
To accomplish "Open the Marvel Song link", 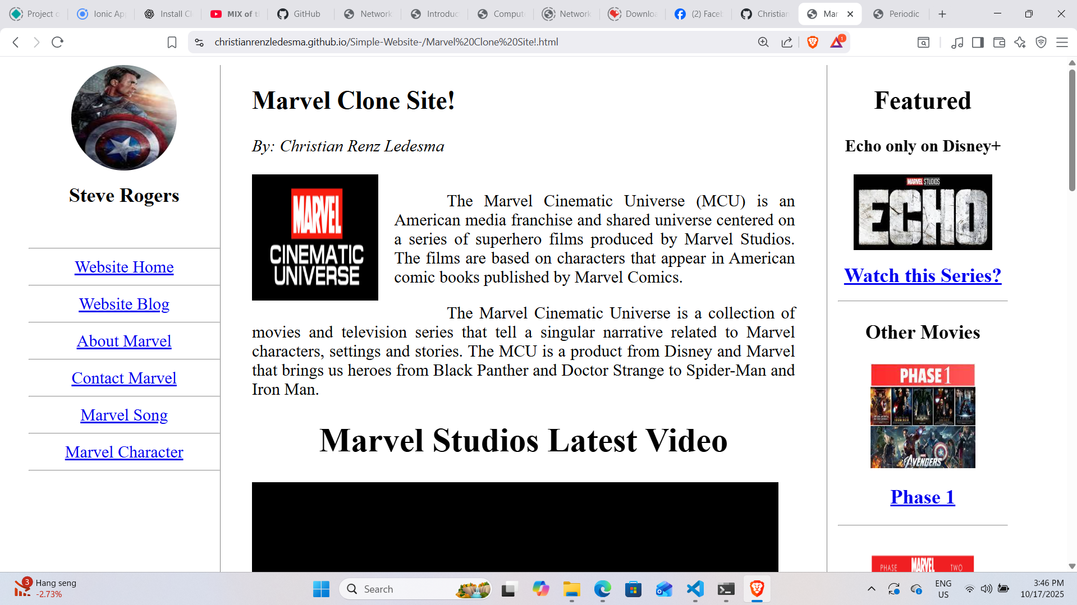I will 124,415.
